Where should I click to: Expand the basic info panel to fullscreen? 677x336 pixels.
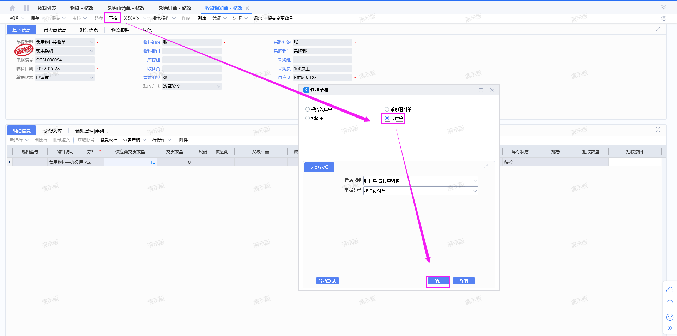click(658, 29)
